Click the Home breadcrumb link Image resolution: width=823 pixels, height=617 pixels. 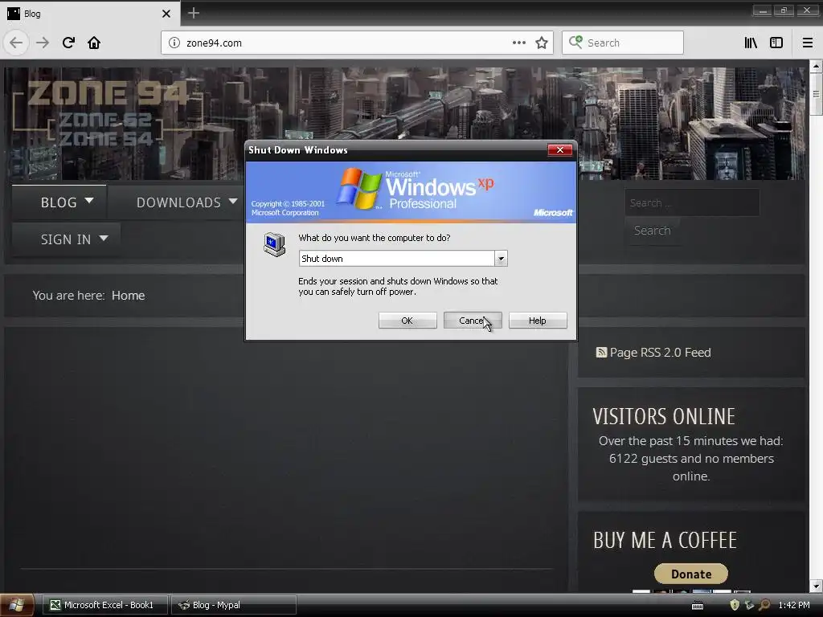128,296
